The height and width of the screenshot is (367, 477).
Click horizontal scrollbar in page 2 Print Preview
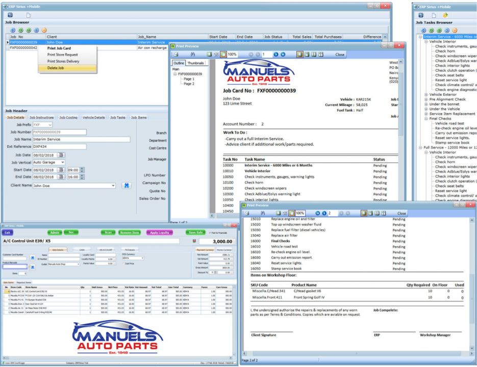click(356, 354)
